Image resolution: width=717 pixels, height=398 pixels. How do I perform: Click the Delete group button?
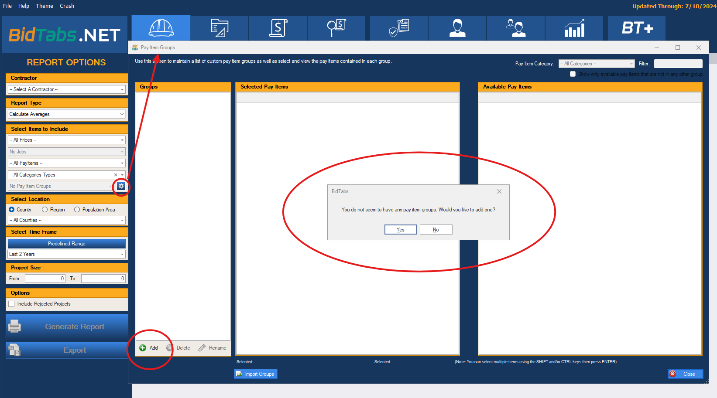[x=178, y=348]
